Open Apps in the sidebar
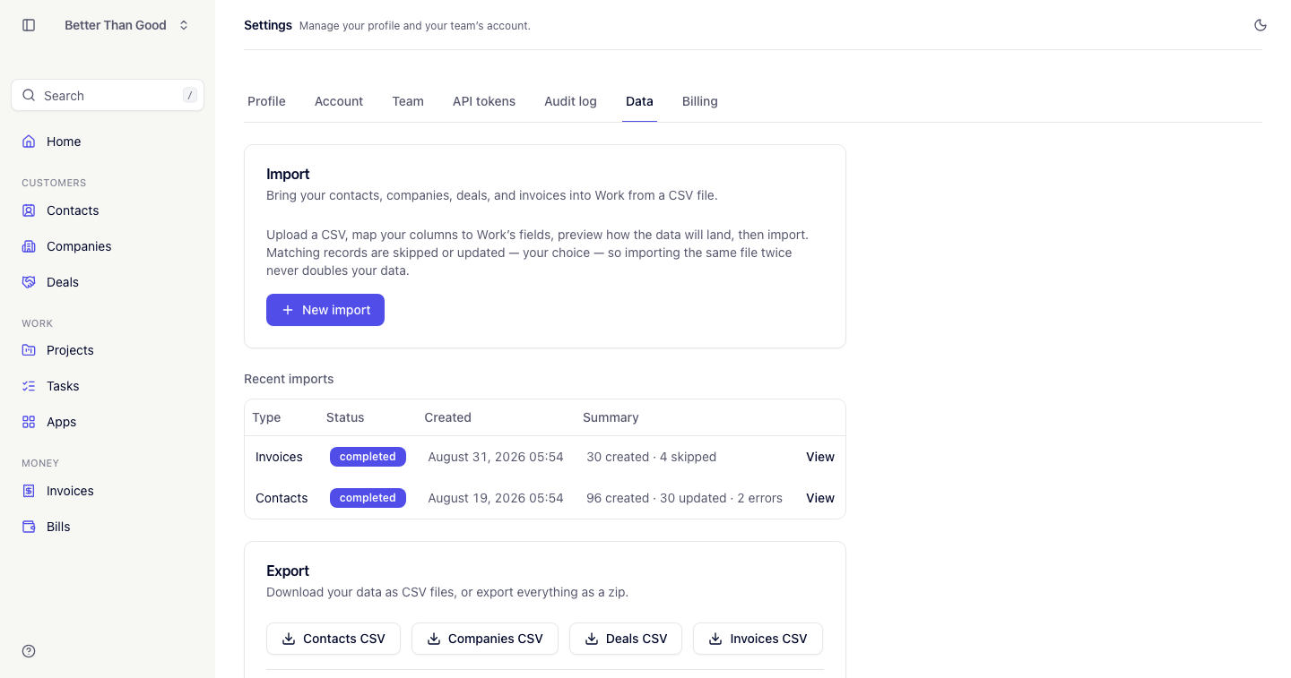The image size is (1291, 678). point(108,422)
